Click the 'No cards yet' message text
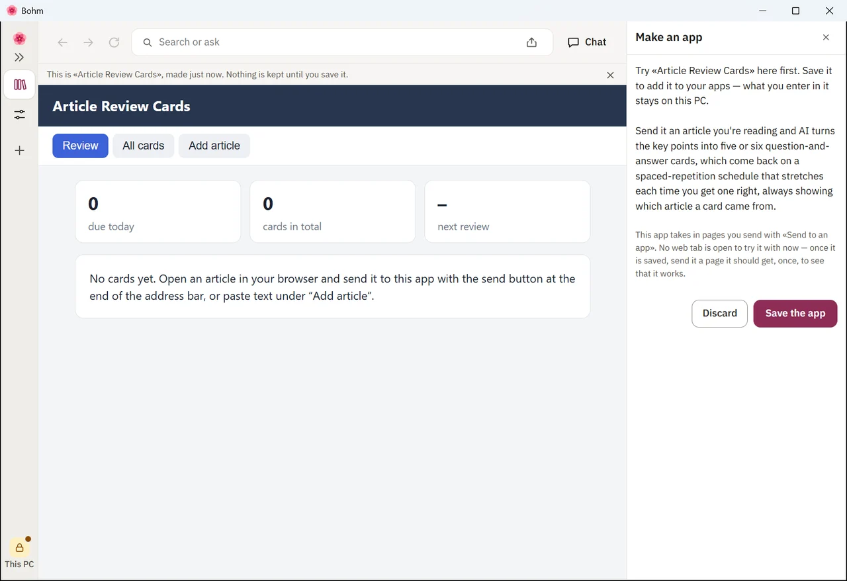 click(332, 287)
